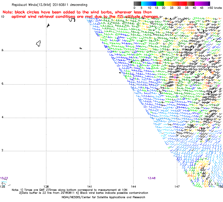Click the '>50 knots' legend label
The width and height of the screenshot is (223, 202).
pos(214,8)
